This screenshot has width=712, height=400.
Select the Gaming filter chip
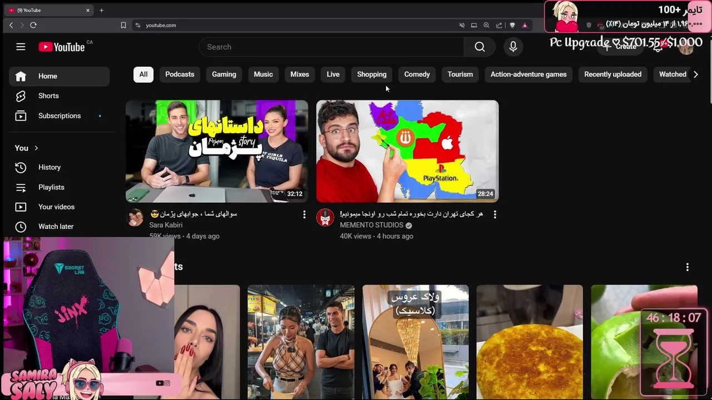[224, 74]
